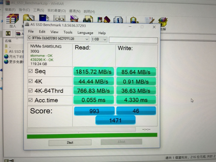Open AS SSD Edit menu
Screen dimensions: 216x162
click(42, 32)
